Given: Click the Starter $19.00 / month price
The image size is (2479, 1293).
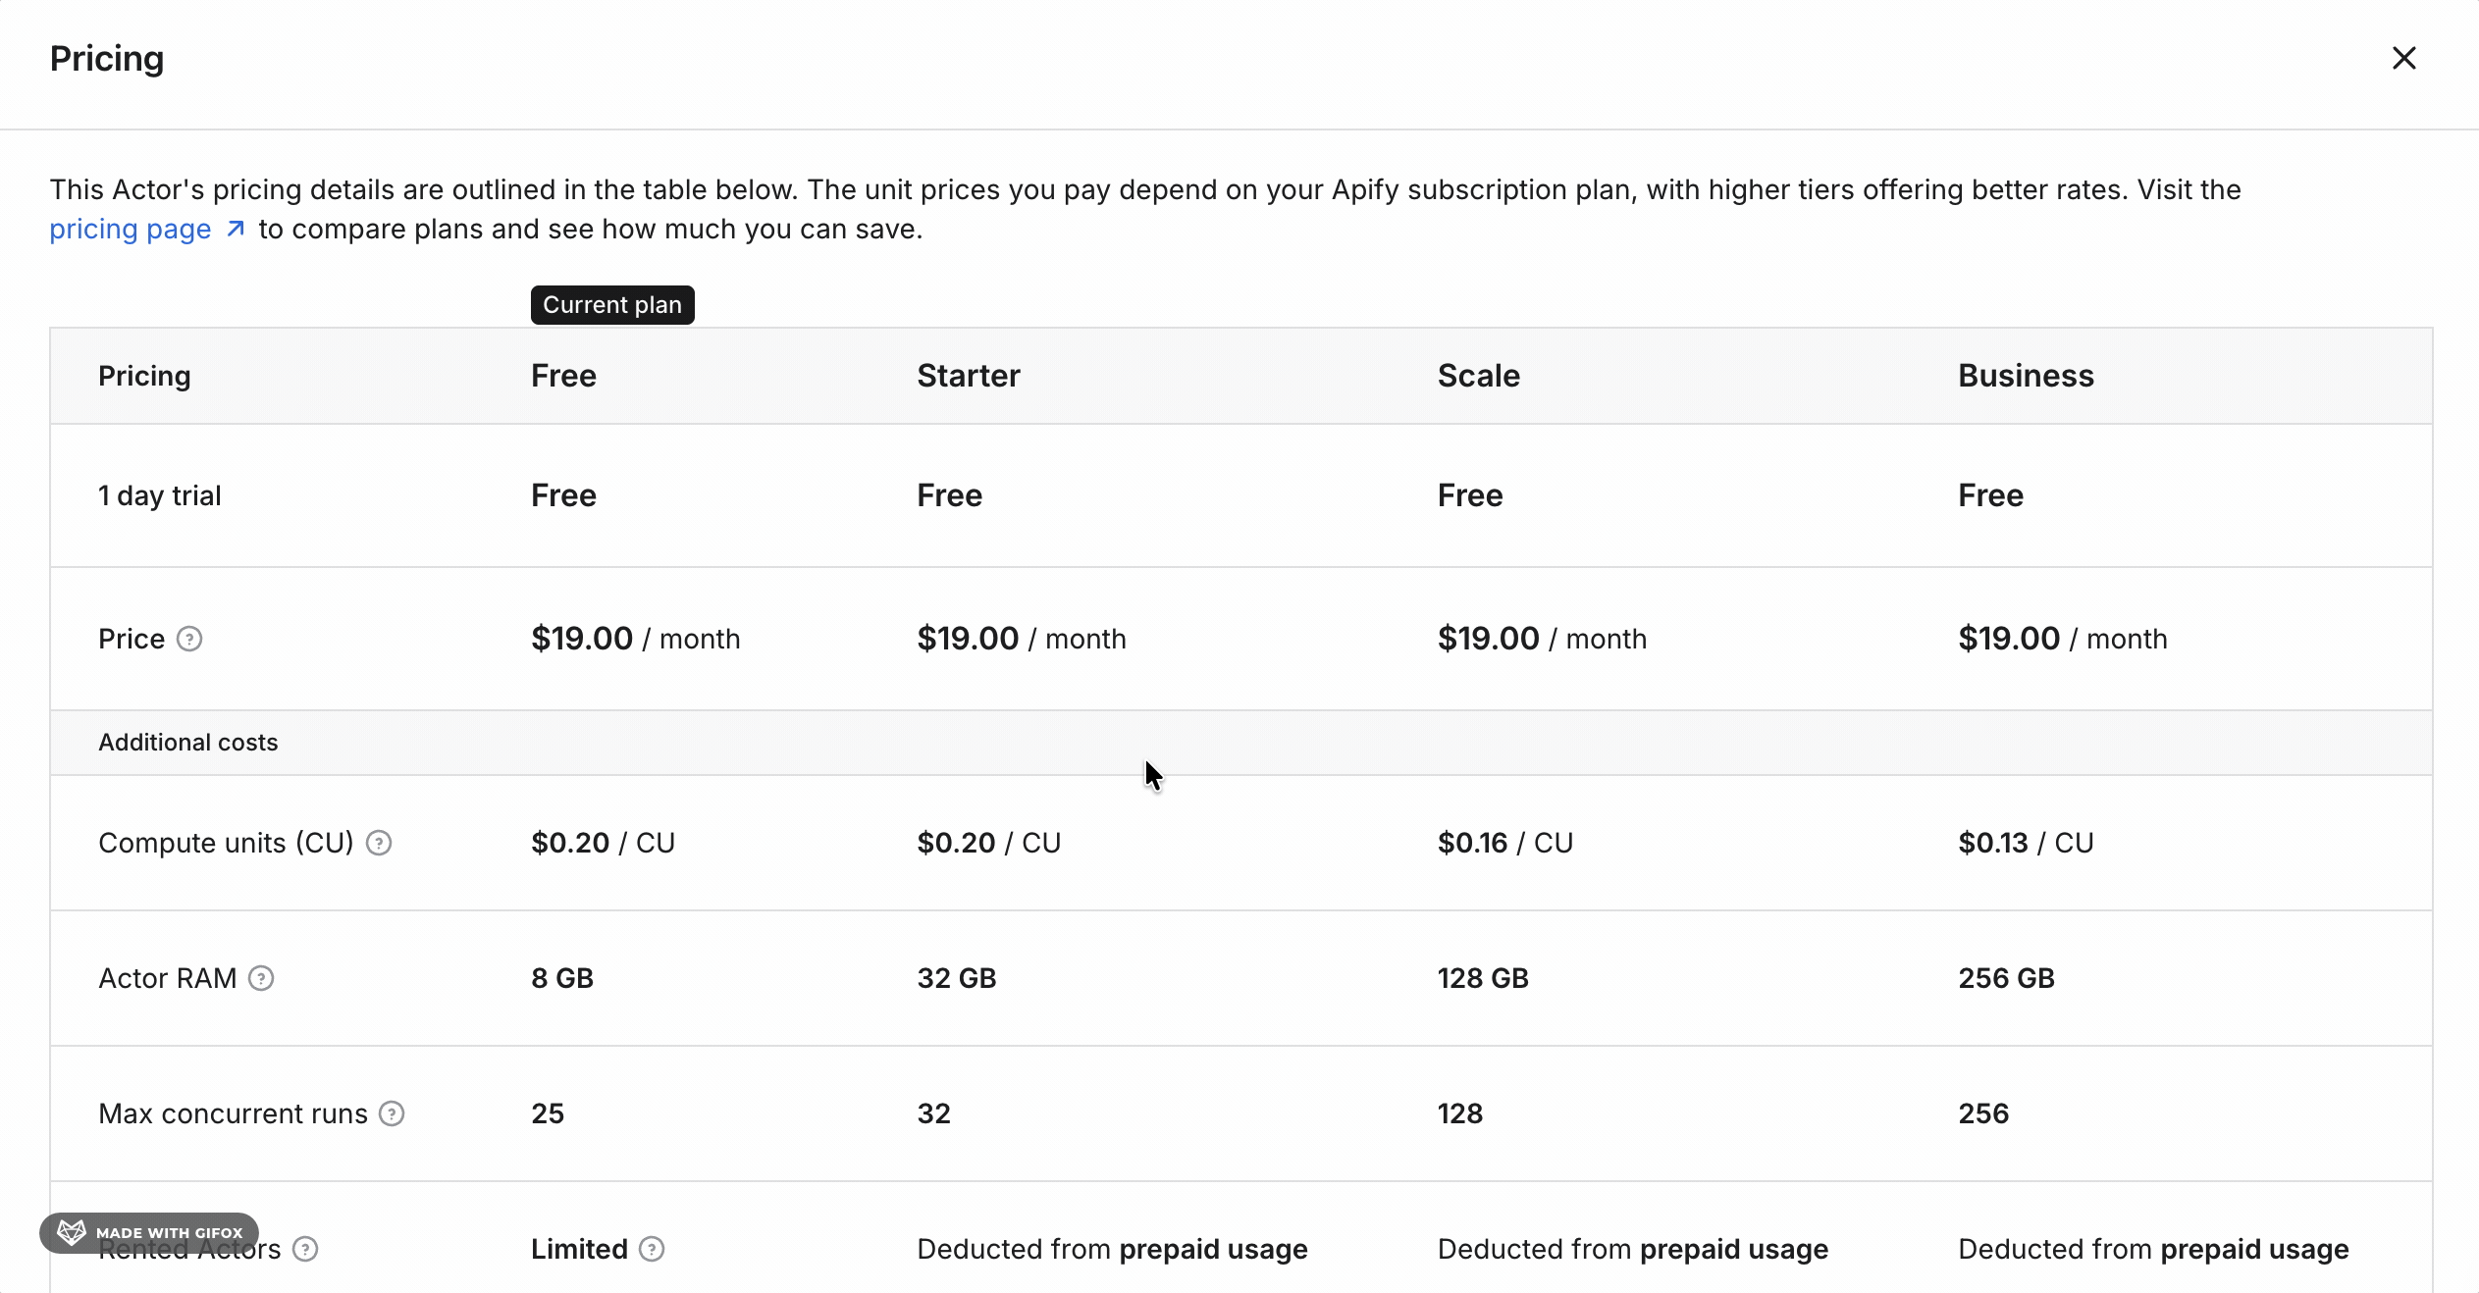Looking at the screenshot, I should coord(1022,639).
